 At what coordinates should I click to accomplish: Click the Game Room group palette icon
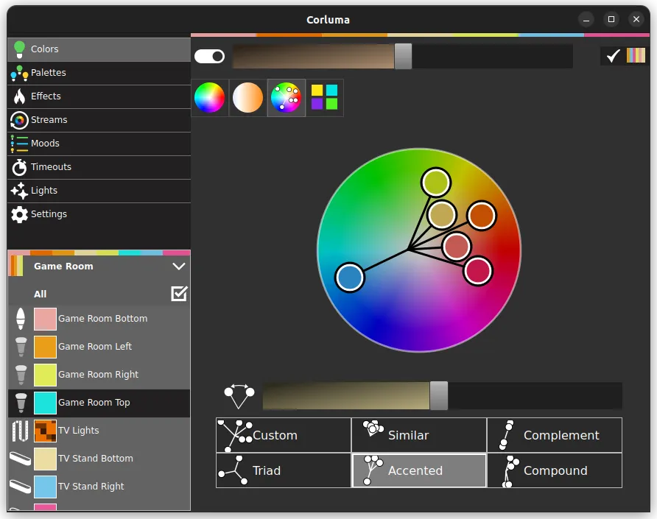point(17,266)
